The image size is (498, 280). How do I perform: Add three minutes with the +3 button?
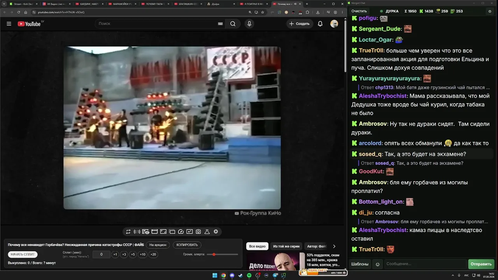(x=124, y=254)
